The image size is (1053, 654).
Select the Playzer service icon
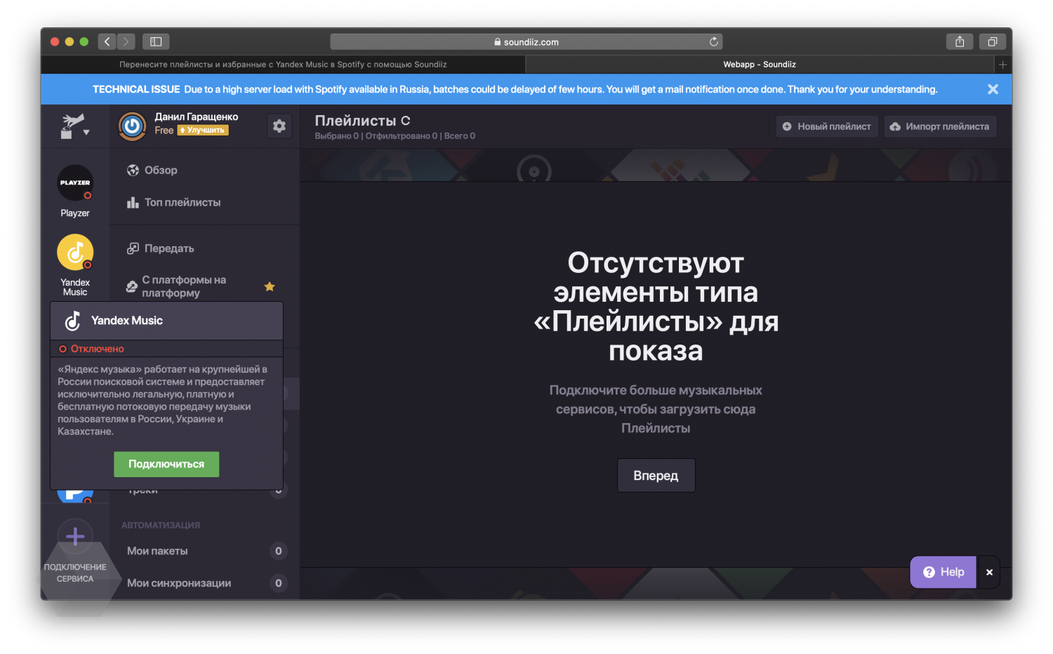(75, 182)
